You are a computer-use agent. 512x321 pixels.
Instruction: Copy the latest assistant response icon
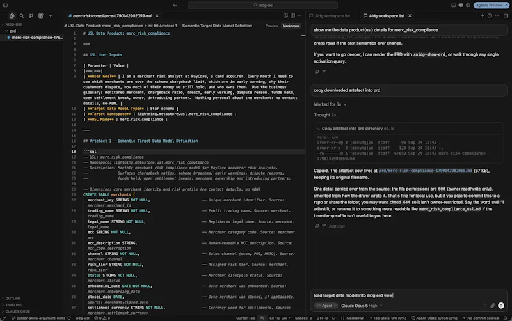point(316,226)
